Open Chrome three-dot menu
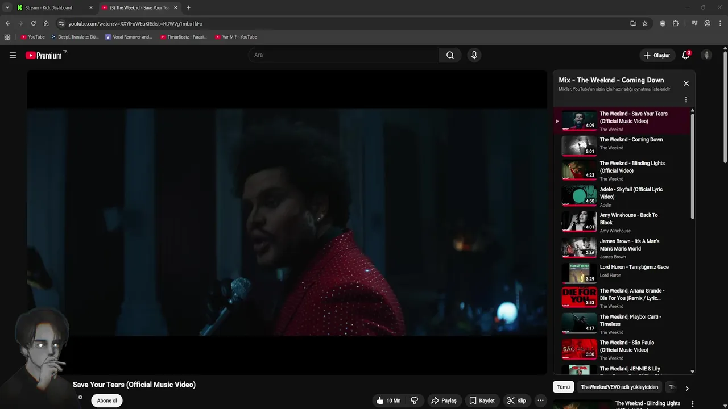The height and width of the screenshot is (409, 728). [x=720, y=23]
